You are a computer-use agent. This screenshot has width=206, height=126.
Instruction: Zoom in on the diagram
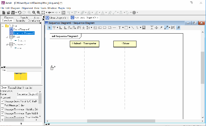(x=34, y=13)
